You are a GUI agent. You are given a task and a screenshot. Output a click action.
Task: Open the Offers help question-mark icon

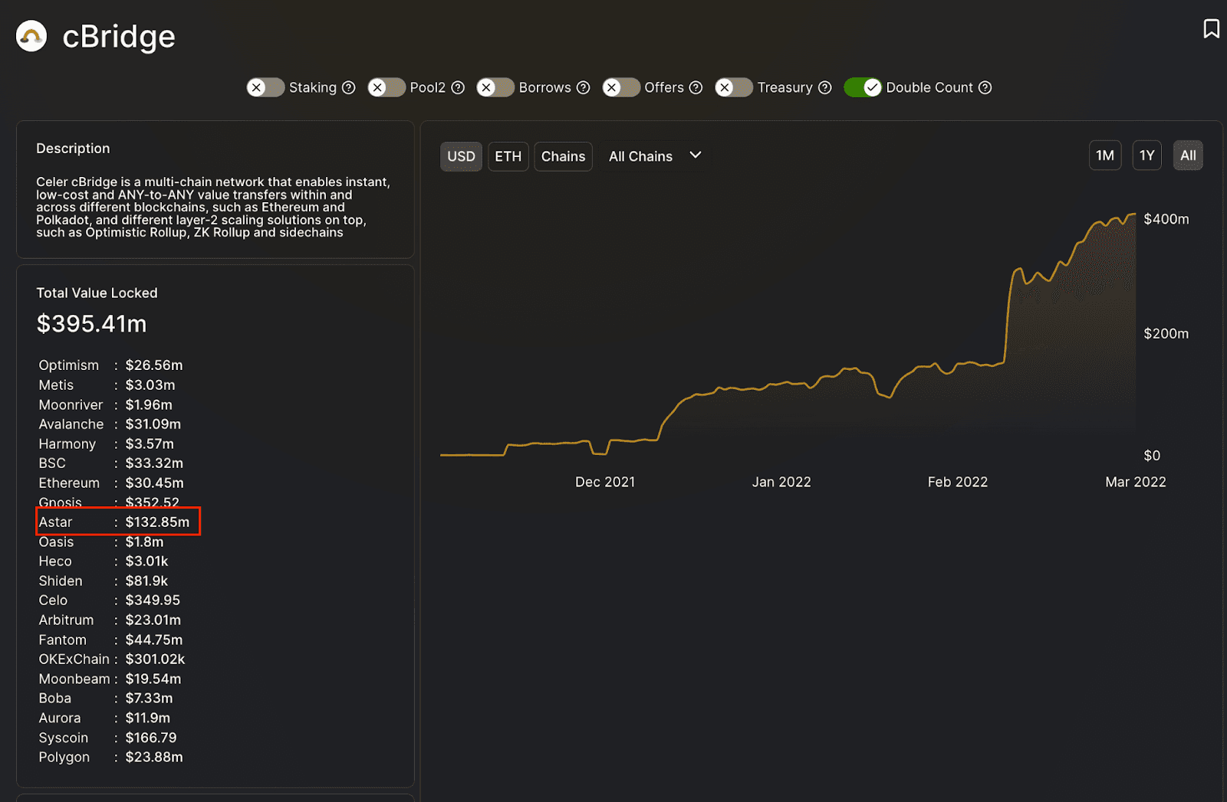(696, 87)
